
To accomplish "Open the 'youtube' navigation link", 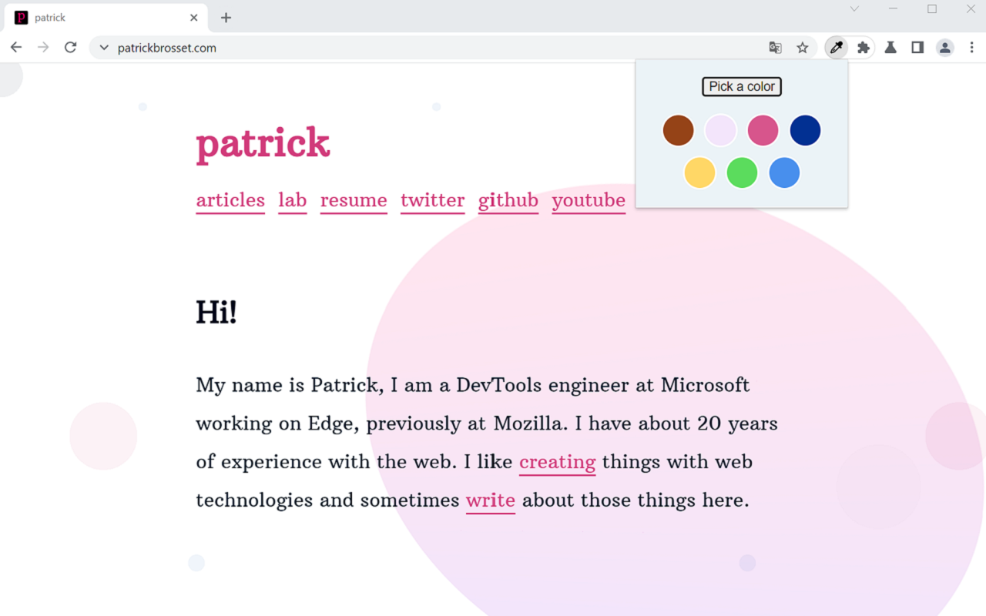I will point(589,201).
